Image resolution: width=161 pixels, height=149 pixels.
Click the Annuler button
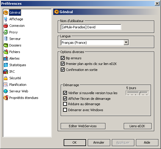point(99,142)
